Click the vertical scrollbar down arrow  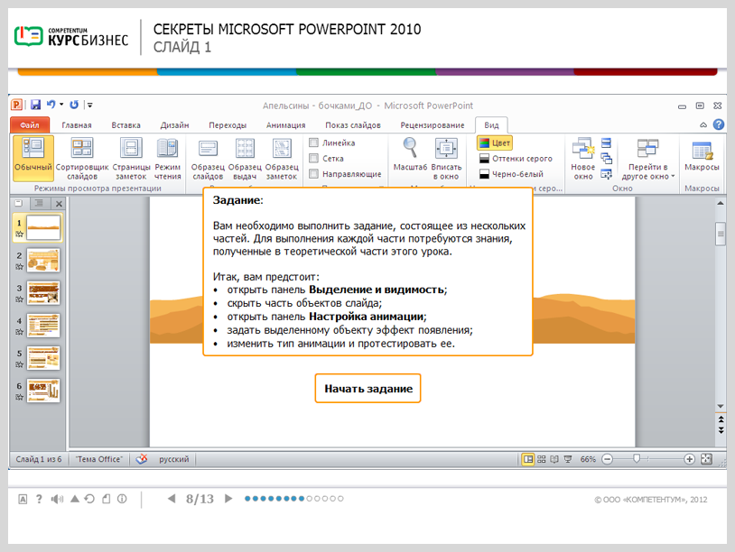[x=721, y=407]
